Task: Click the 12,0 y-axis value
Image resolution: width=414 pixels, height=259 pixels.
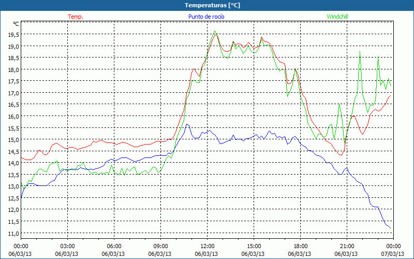Action: click(x=13, y=210)
